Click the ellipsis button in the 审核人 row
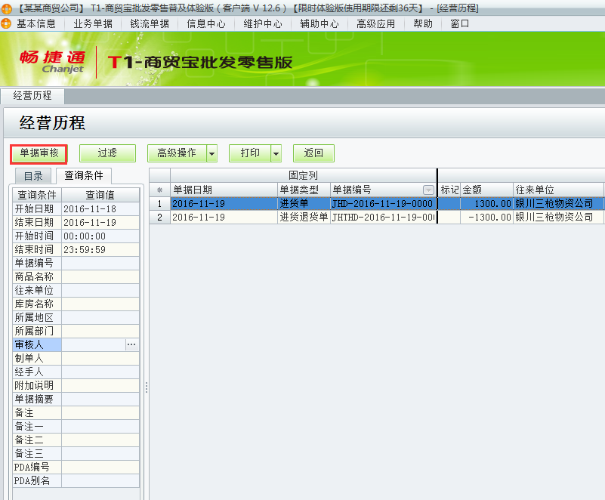The height and width of the screenshot is (500, 605). [x=131, y=344]
